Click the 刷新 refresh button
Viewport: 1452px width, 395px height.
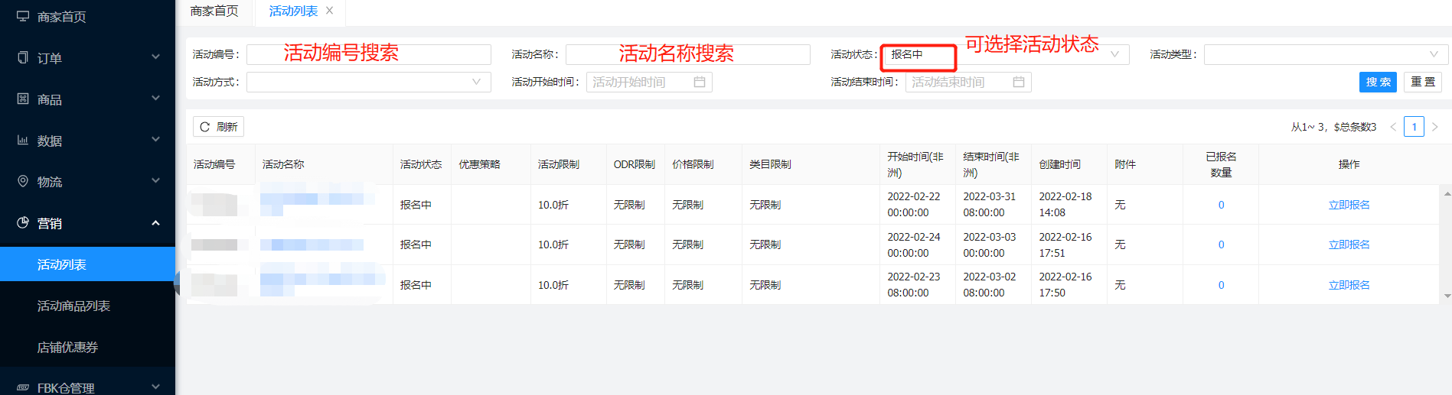pos(218,127)
